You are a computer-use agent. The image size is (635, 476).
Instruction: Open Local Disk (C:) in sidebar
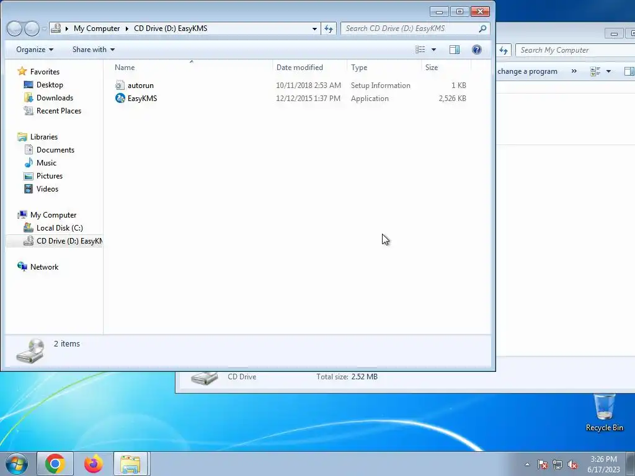(60, 228)
